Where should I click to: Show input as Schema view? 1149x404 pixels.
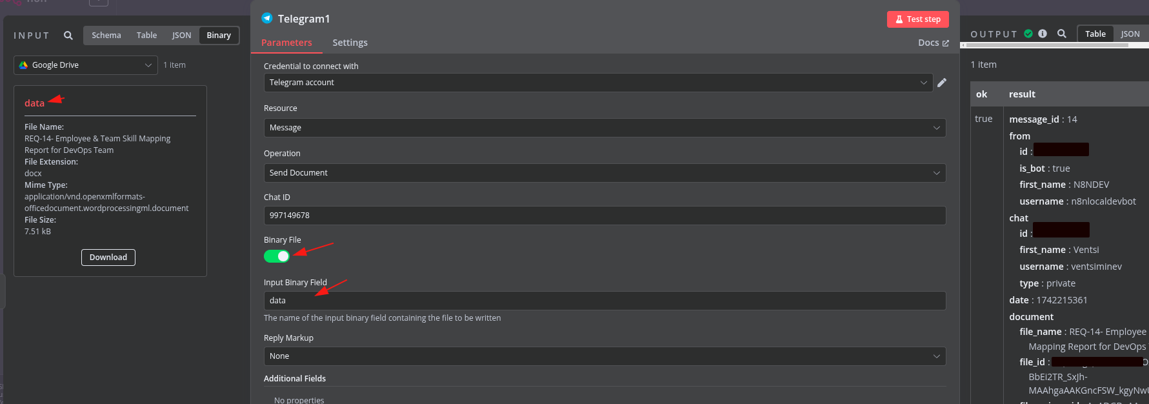tap(106, 35)
